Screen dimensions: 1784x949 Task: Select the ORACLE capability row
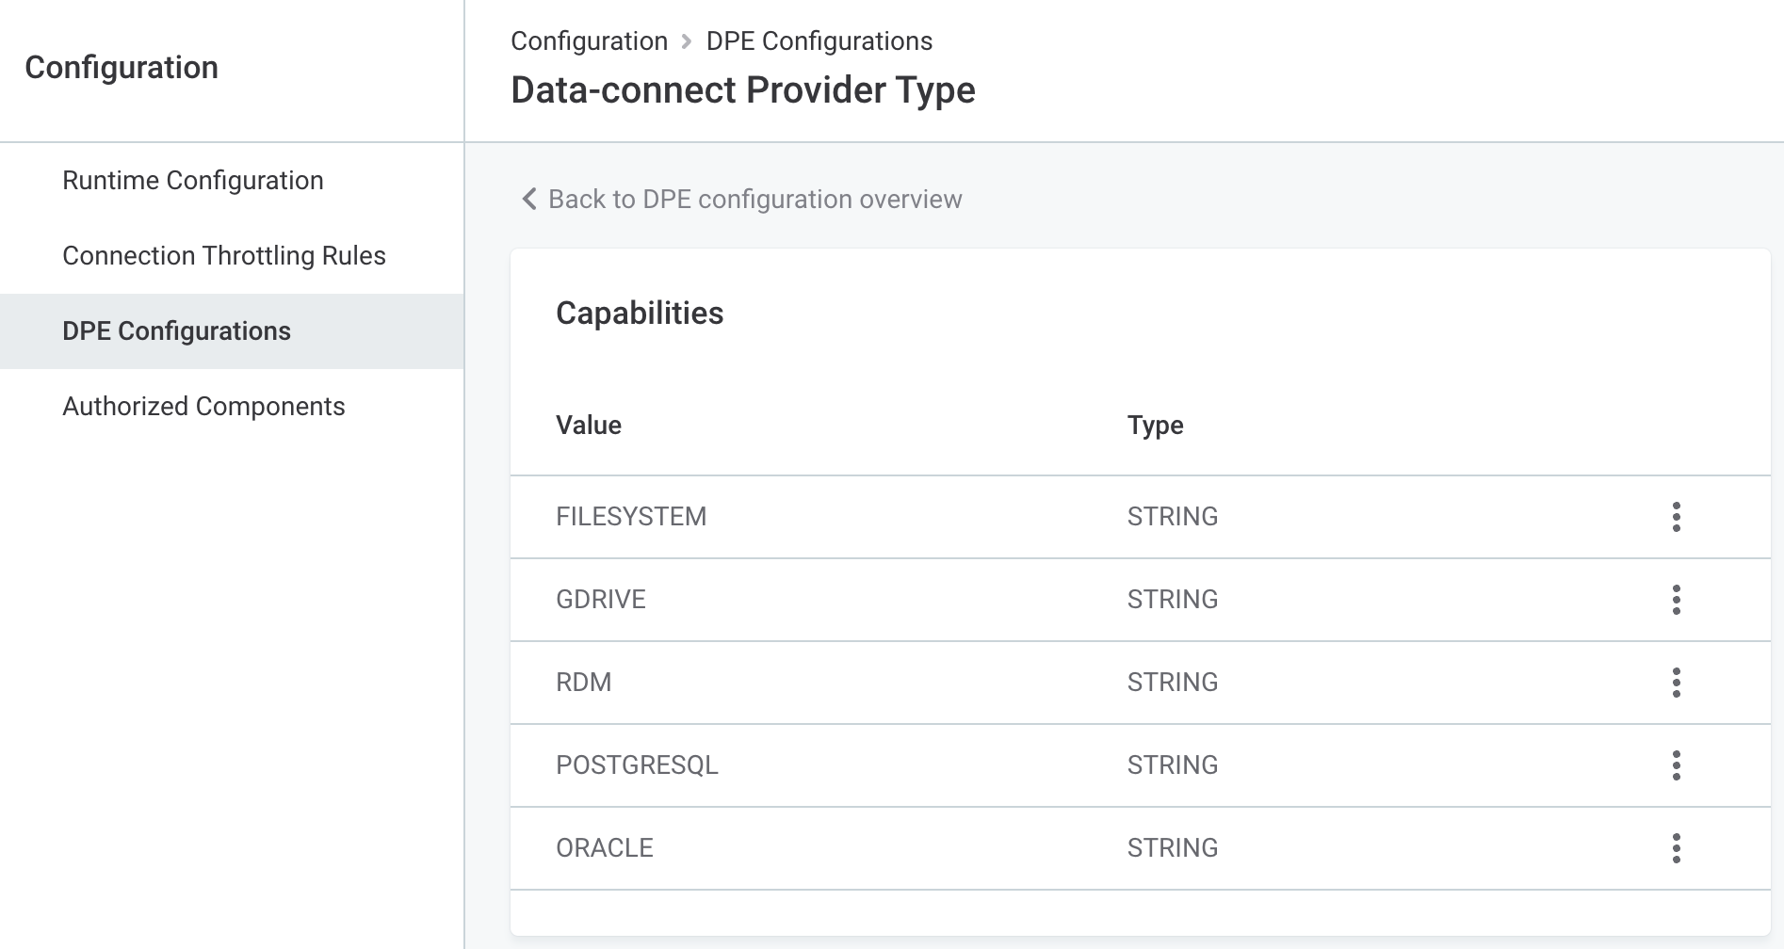point(606,848)
